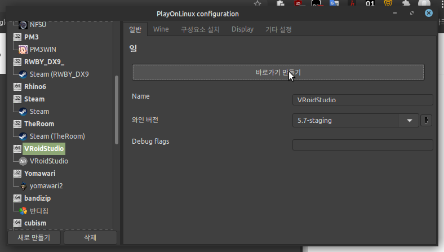Click the Steam (TheRoom) shortcut icon

[x=23, y=136]
